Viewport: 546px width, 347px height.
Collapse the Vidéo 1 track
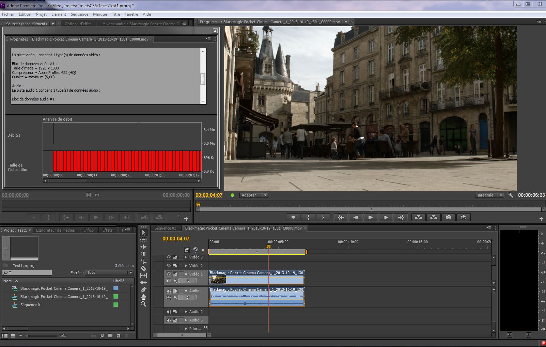[x=186, y=274]
